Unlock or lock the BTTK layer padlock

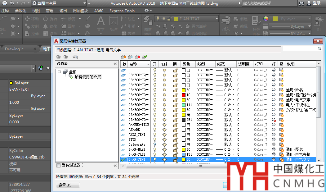(175, 139)
